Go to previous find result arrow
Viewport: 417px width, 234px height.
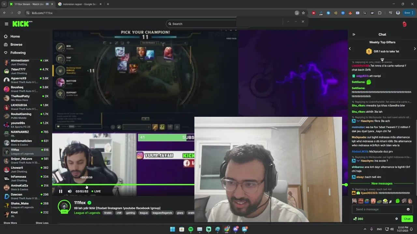pyautogui.click(x=288, y=21)
